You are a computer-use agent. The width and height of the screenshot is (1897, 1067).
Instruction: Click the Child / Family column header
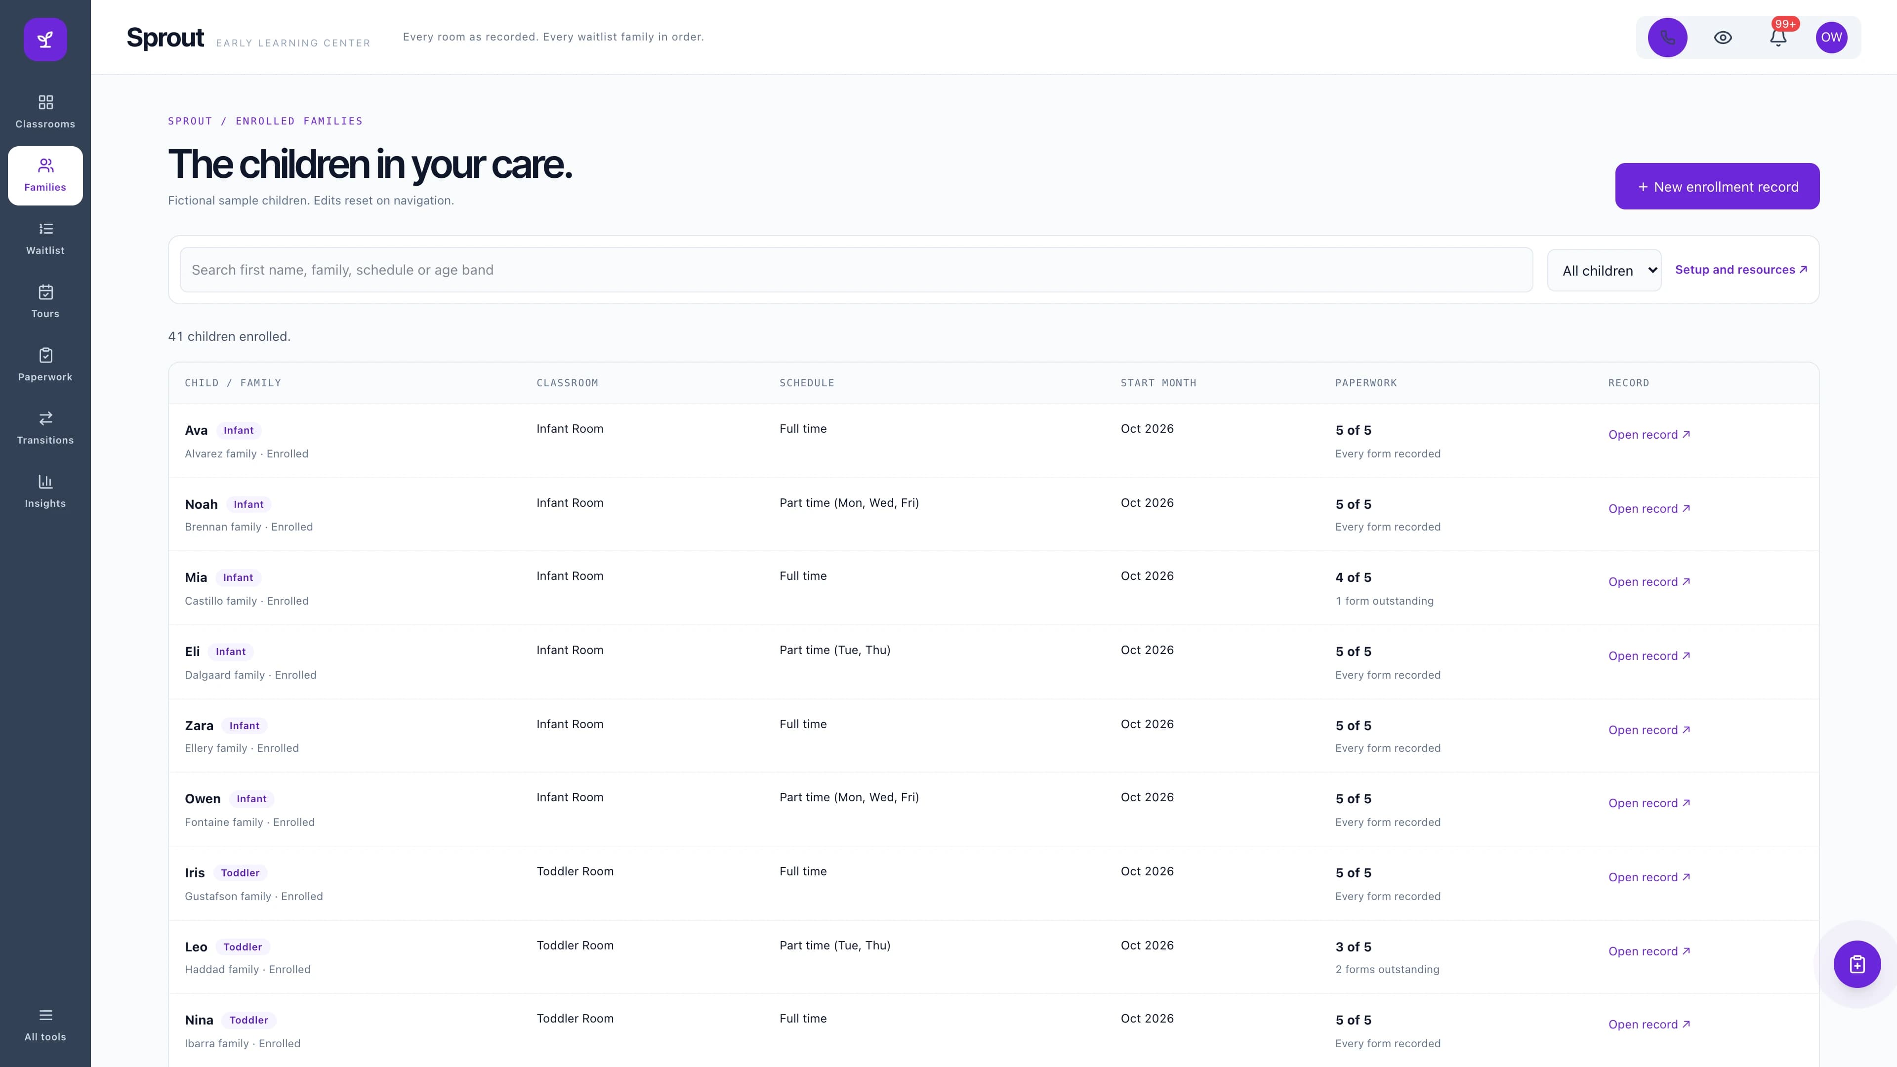[x=233, y=383]
